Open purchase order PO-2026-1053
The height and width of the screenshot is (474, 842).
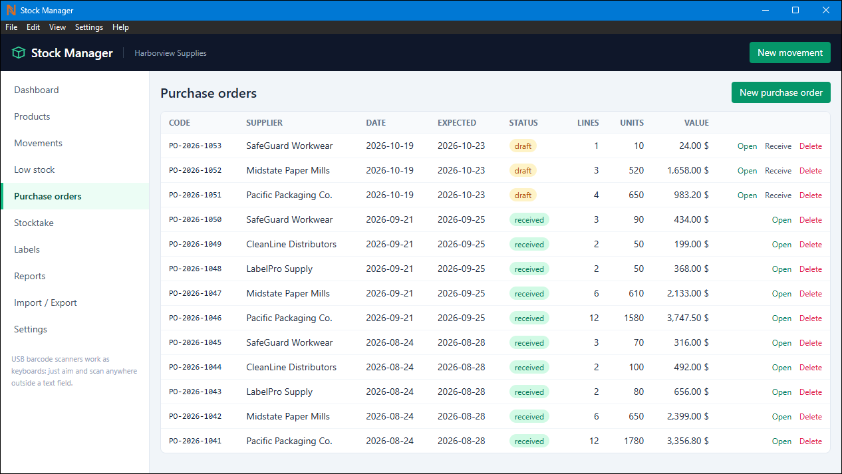tap(747, 146)
